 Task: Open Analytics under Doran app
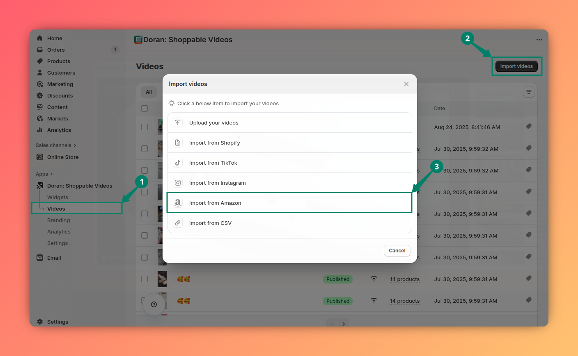point(59,231)
